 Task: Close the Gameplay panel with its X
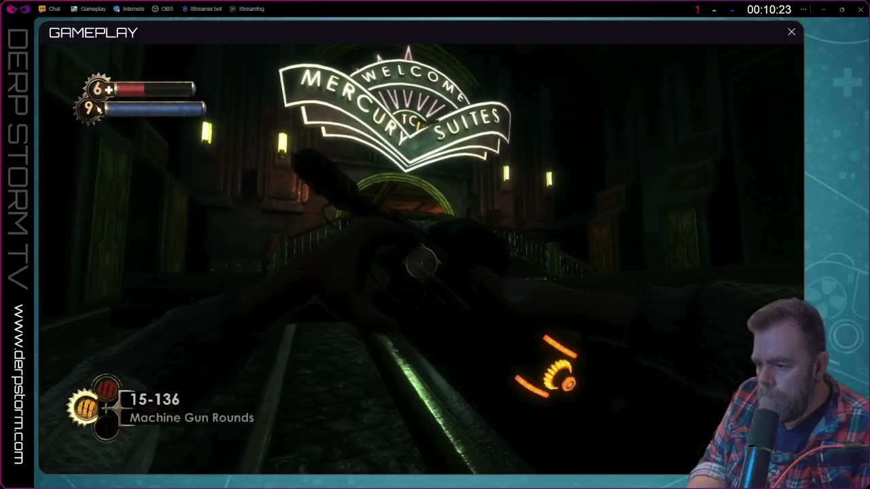click(x=791, y=32)
